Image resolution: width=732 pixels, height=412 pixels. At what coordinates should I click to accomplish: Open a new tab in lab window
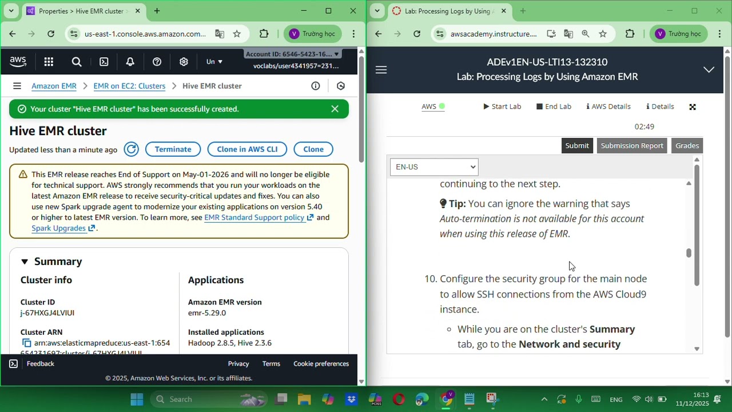coord(523,11)
